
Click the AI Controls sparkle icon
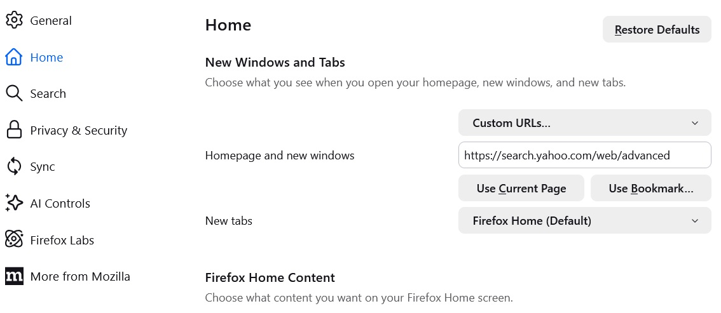click(14, 203)
